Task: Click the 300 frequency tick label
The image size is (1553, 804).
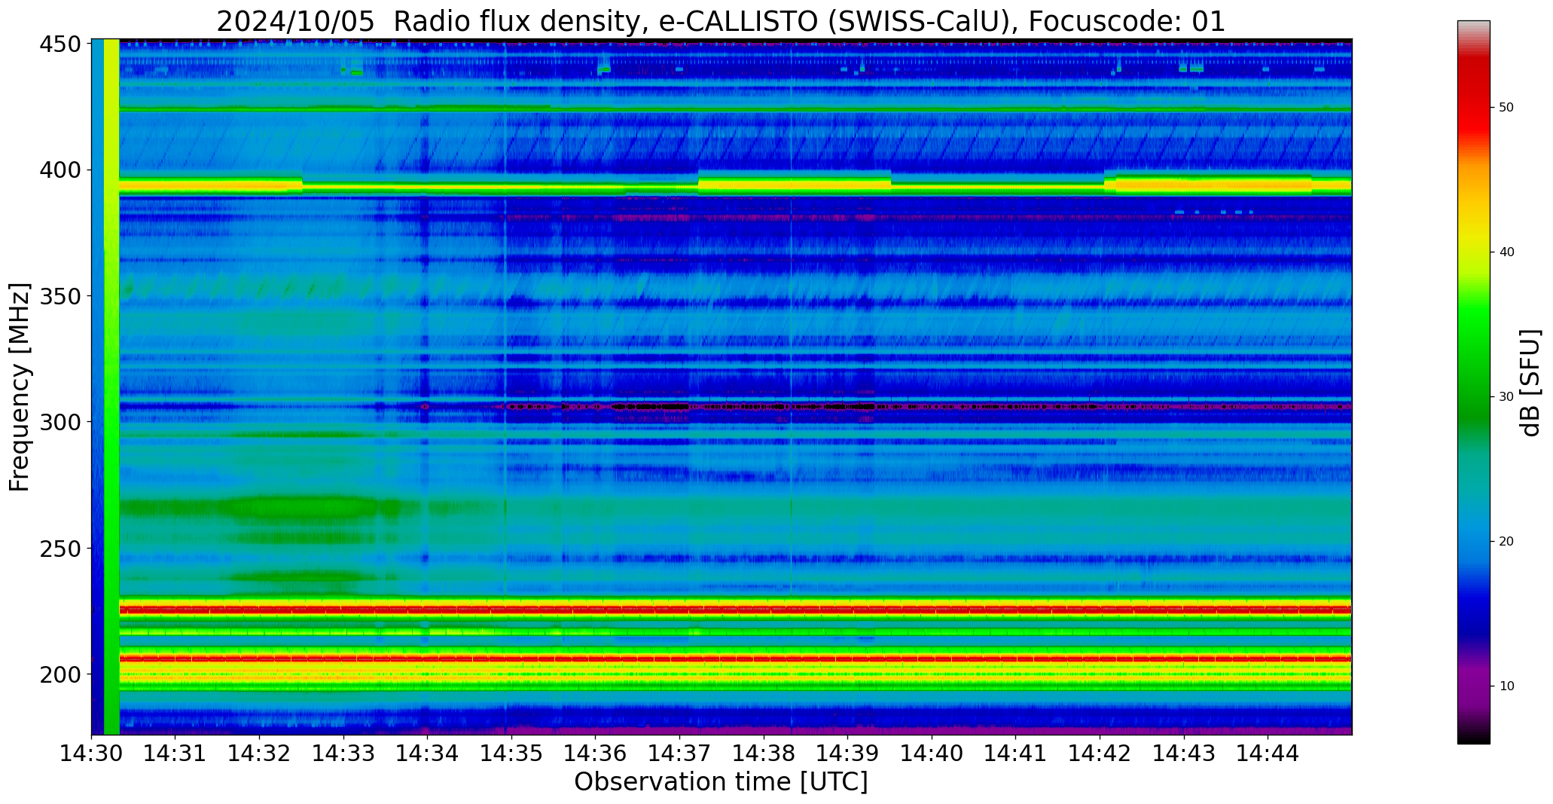Action: point(59,422)
